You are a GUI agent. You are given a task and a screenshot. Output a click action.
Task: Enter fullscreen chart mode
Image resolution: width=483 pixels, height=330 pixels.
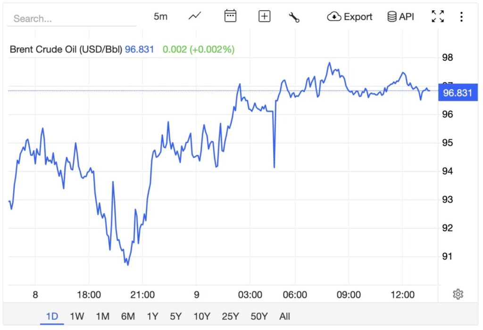point(438,16)
